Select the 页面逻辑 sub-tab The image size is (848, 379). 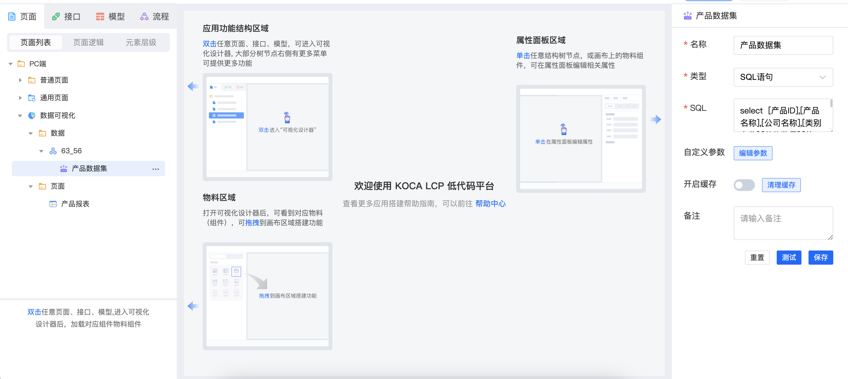coord(88,42)
